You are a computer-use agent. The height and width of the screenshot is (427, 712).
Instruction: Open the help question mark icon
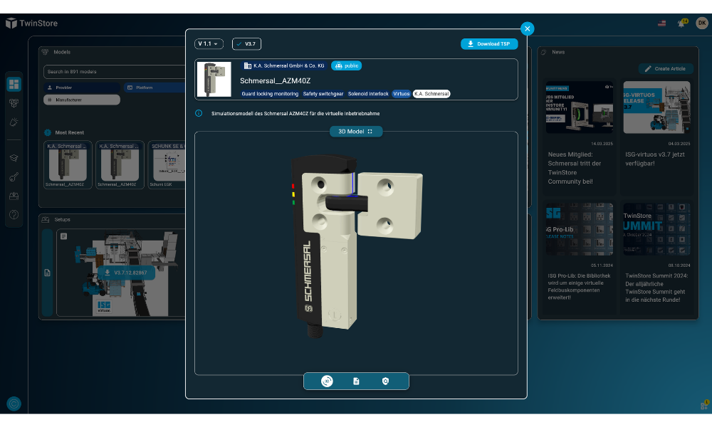[14, 215]
